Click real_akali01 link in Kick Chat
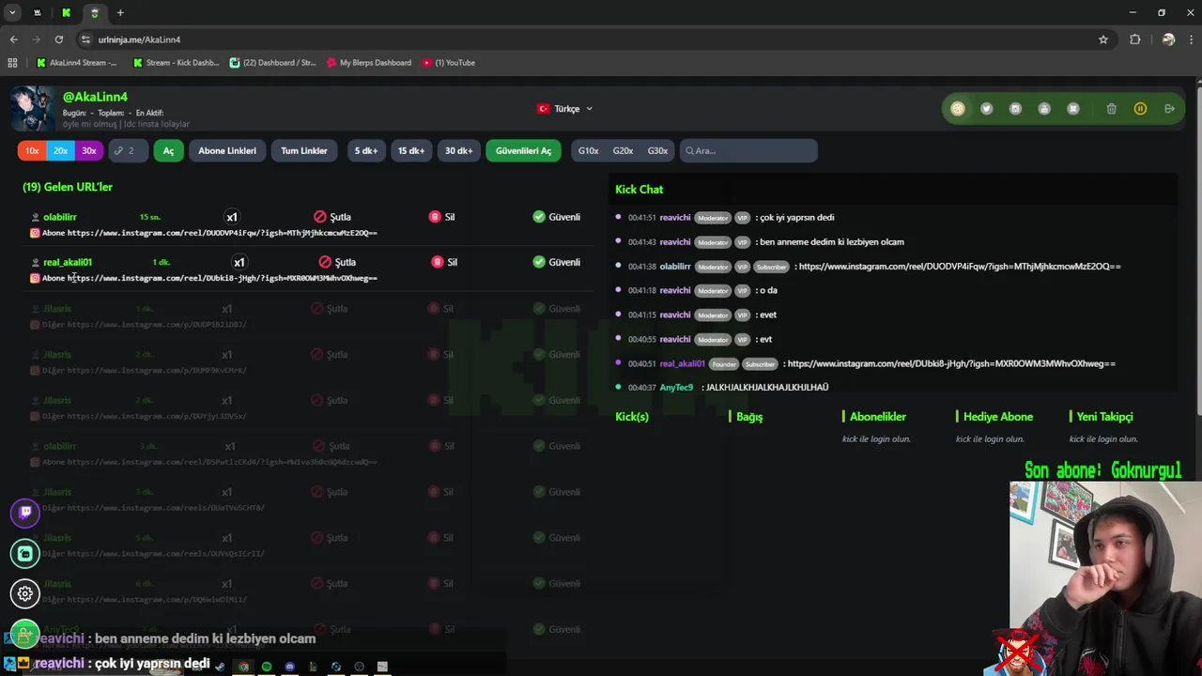1202x676 pixels. [951, 363]
